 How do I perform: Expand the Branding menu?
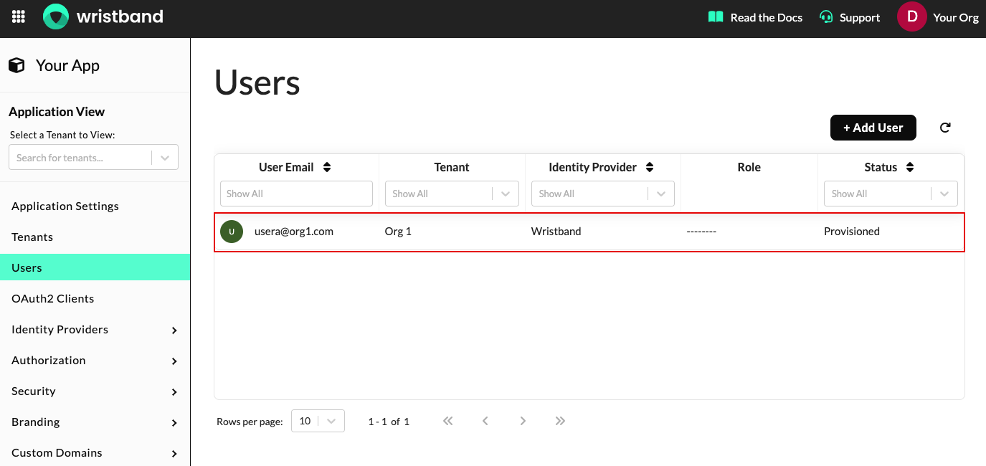point(174,423)
